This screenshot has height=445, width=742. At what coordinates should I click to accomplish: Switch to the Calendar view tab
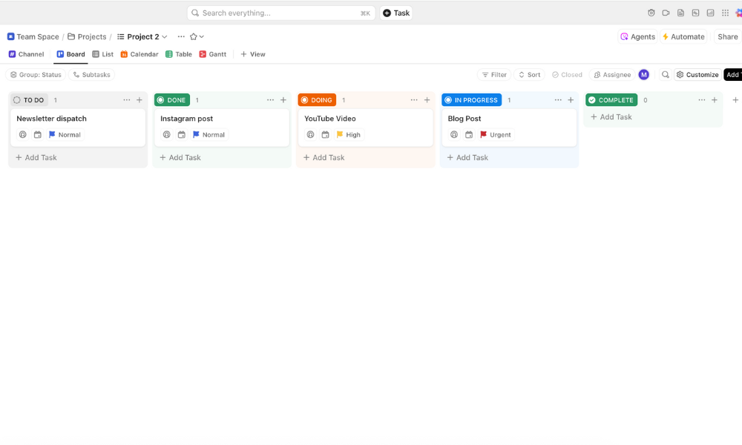click(139, 54)
